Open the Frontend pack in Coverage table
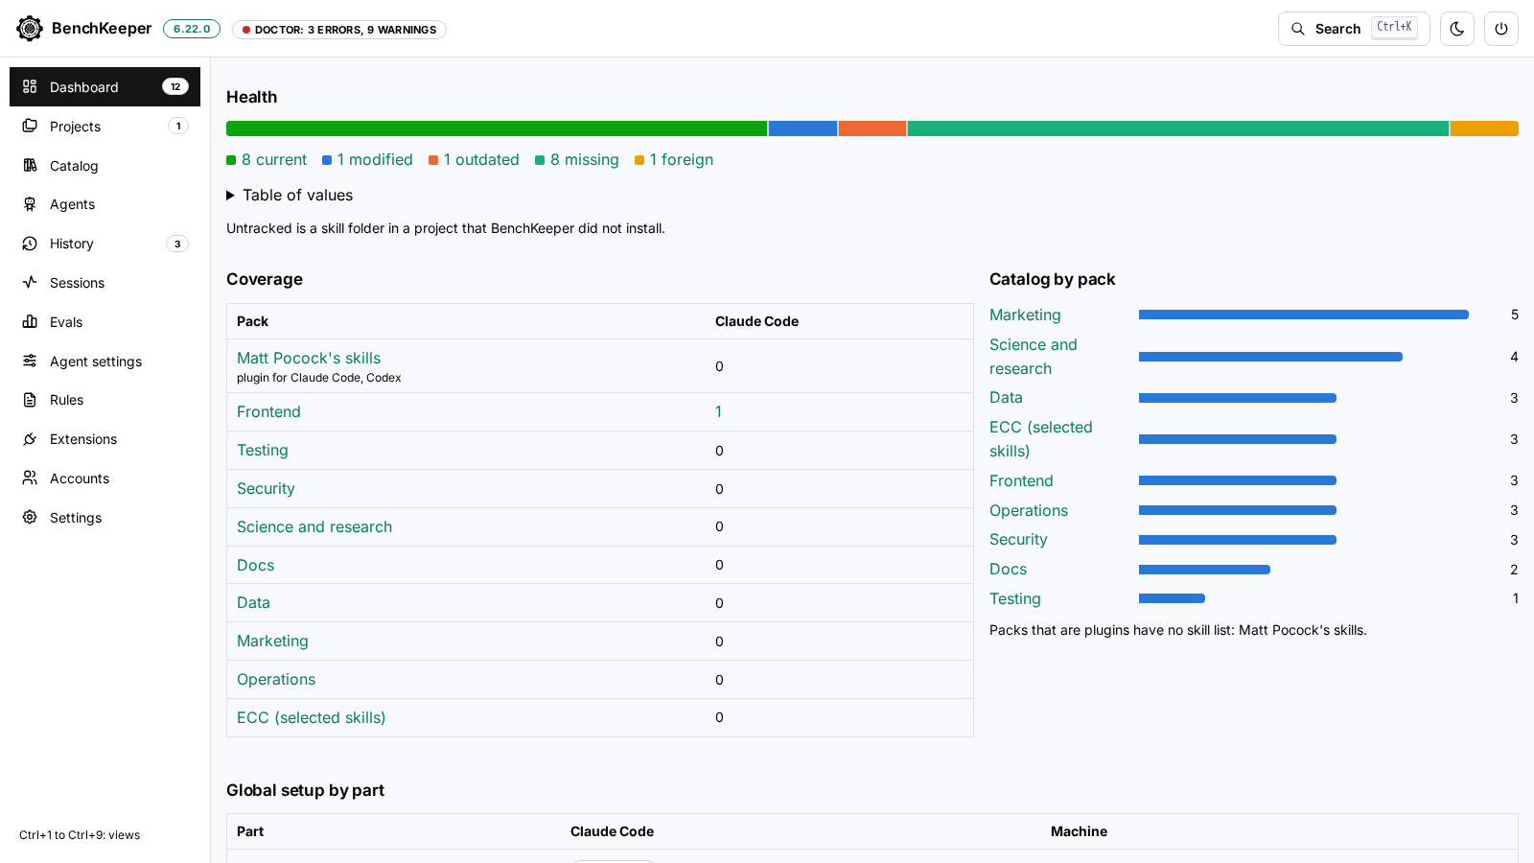The width and height of the screenshot is (1534, 863). pos(268,411)
